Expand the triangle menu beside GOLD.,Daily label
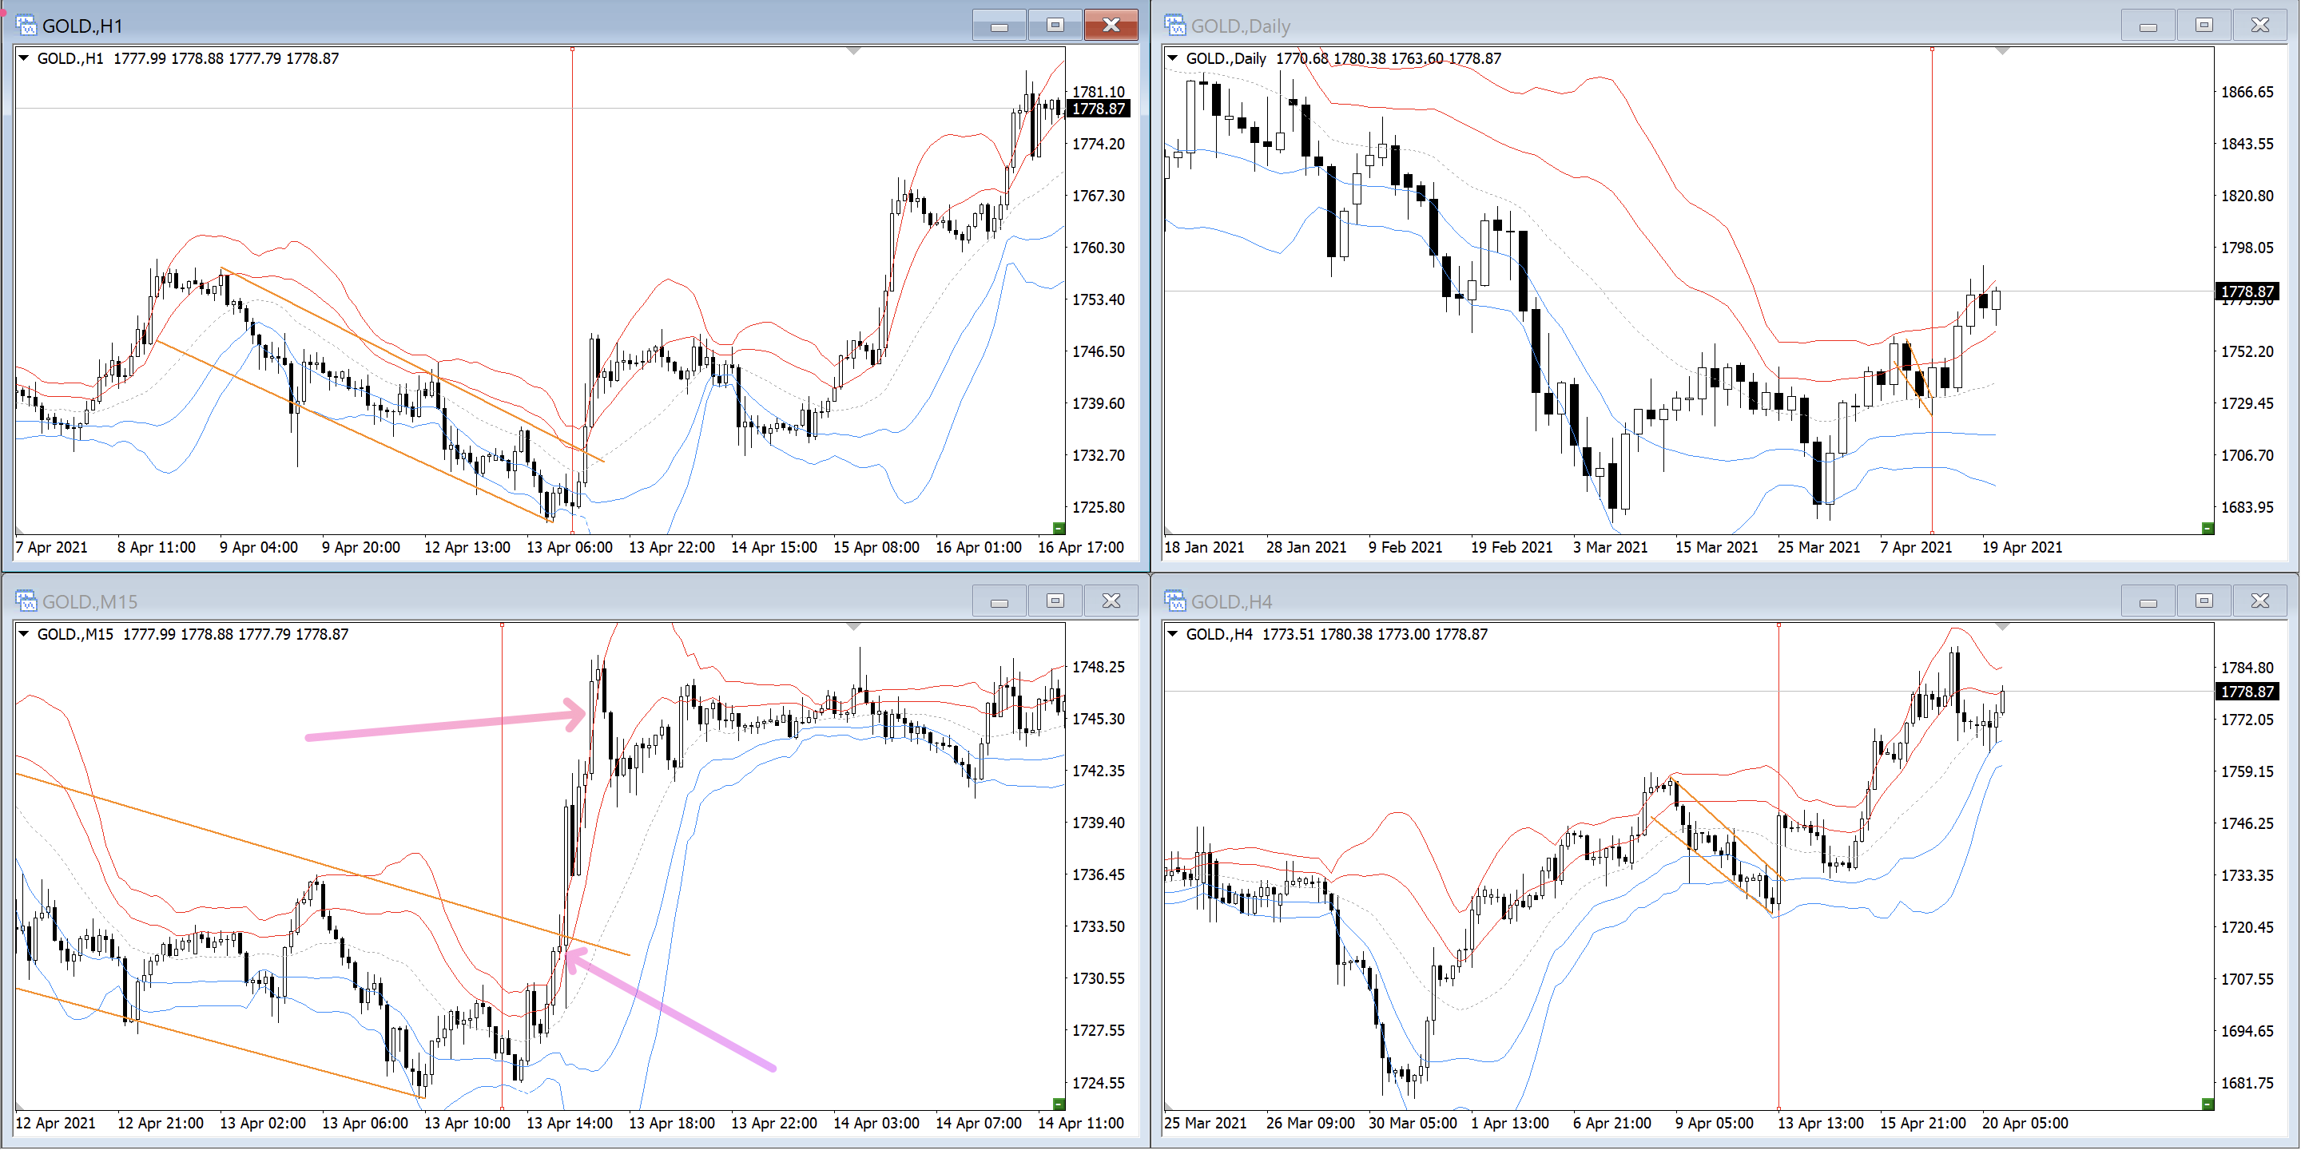The width and height of the screenshot is (2301, 1150). coord(1173,58)
